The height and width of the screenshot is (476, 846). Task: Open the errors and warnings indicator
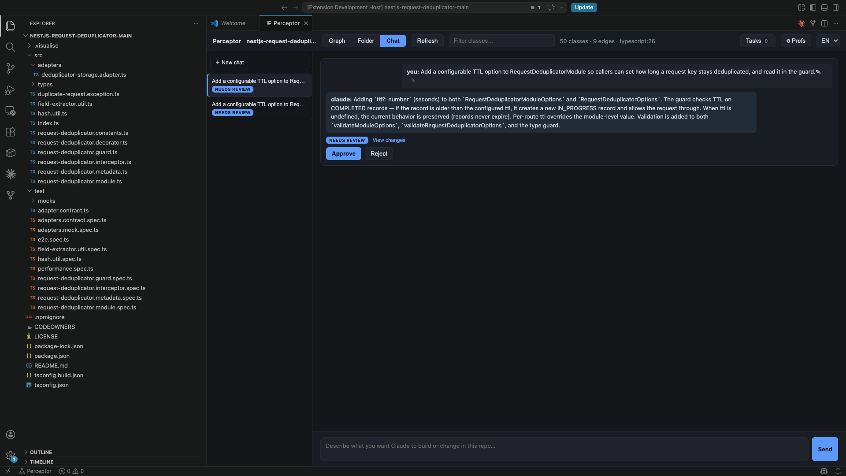tap(72, 471)
